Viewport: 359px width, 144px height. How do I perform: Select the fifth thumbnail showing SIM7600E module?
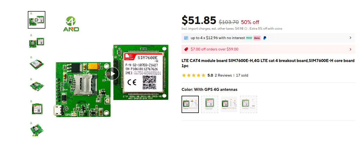point(37,108)
